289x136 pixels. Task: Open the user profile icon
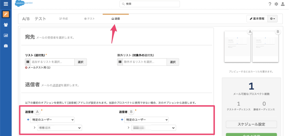[x=283, y=4]
